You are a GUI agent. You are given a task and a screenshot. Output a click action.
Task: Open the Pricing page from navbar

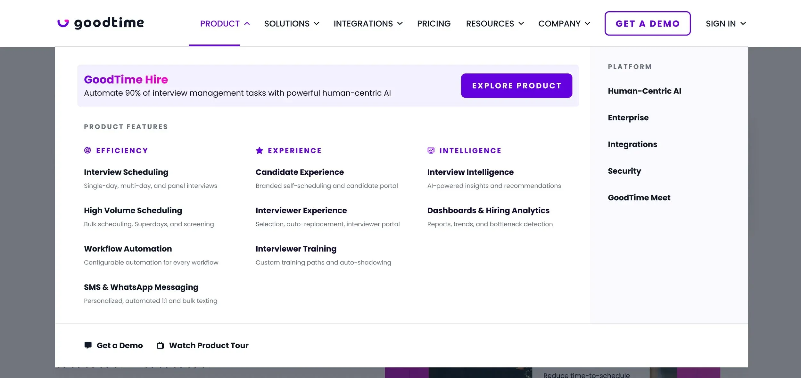click(x=434, y=24)
